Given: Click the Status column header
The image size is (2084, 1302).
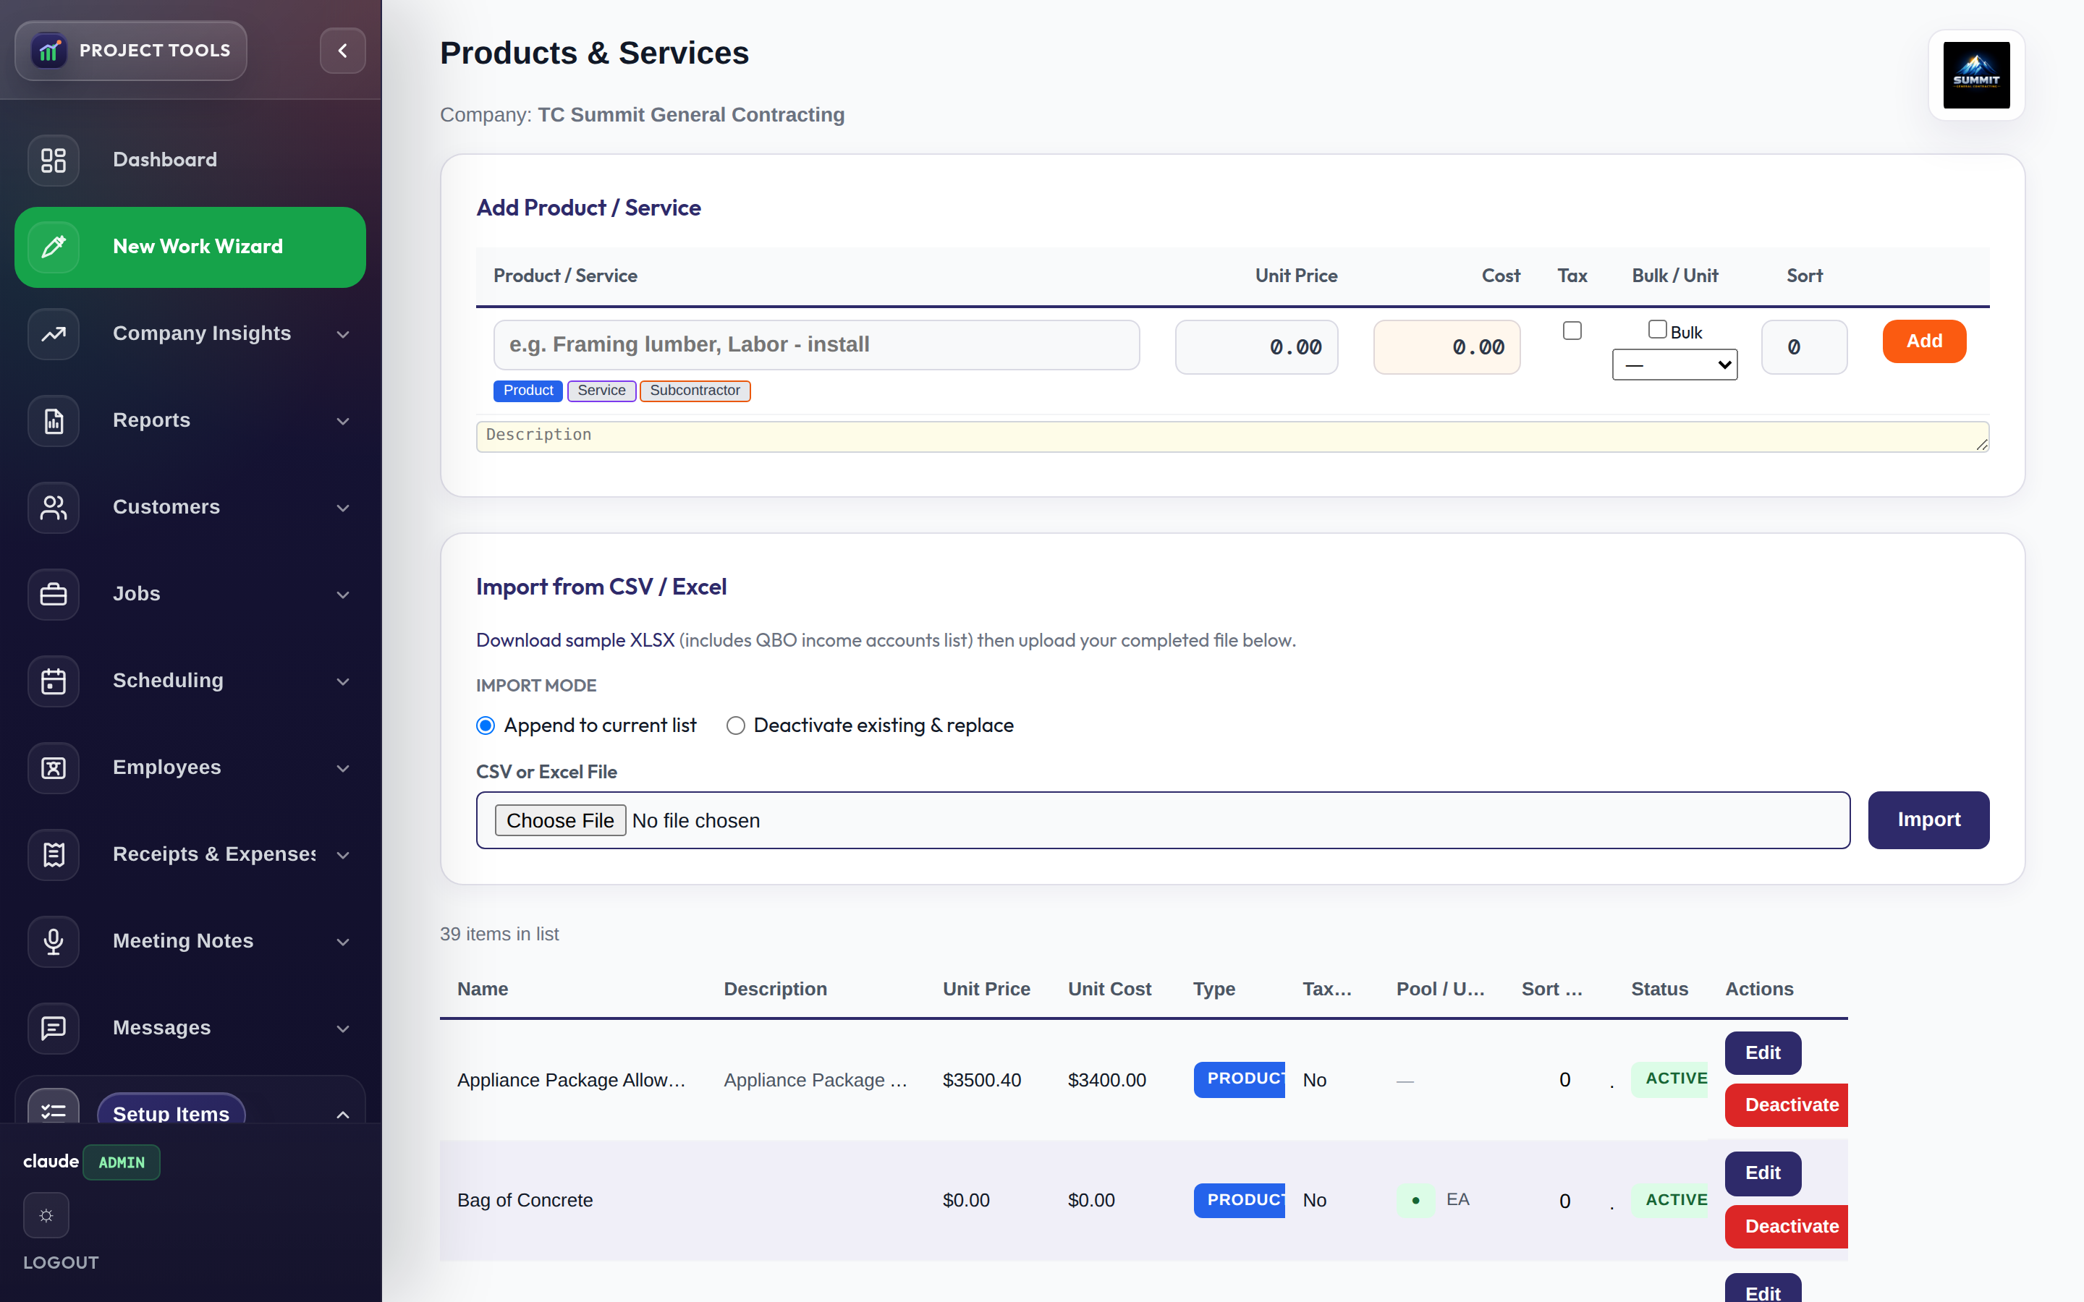Looking at the screenshot, I should click(x=1659, y=990).
